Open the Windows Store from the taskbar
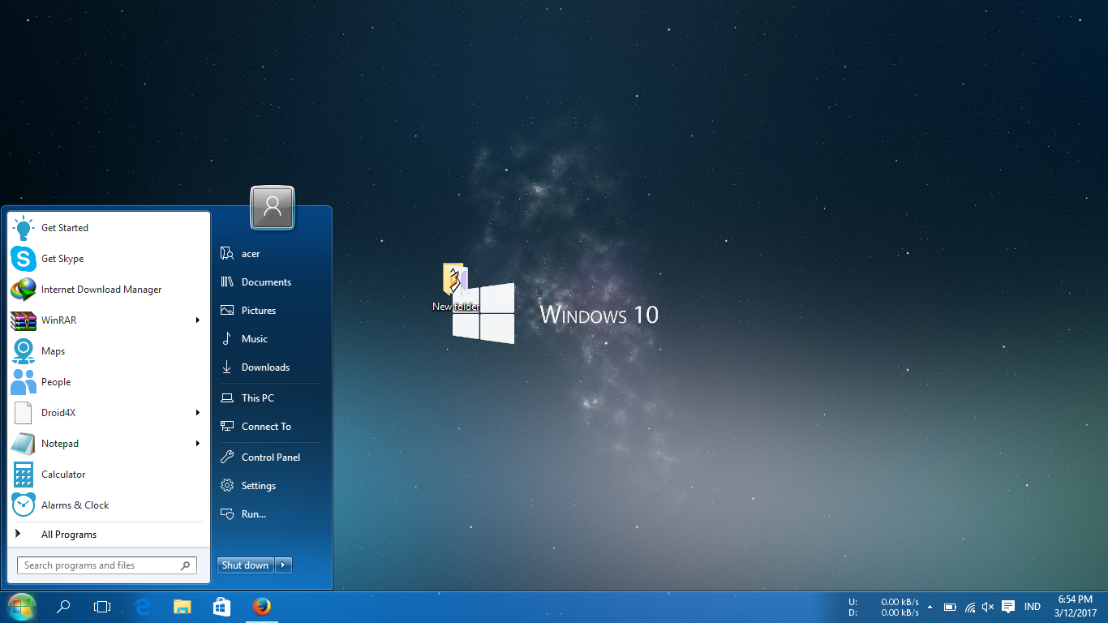Image resolution: width=1108 pixels, height=623 pixels. [221, 607]
